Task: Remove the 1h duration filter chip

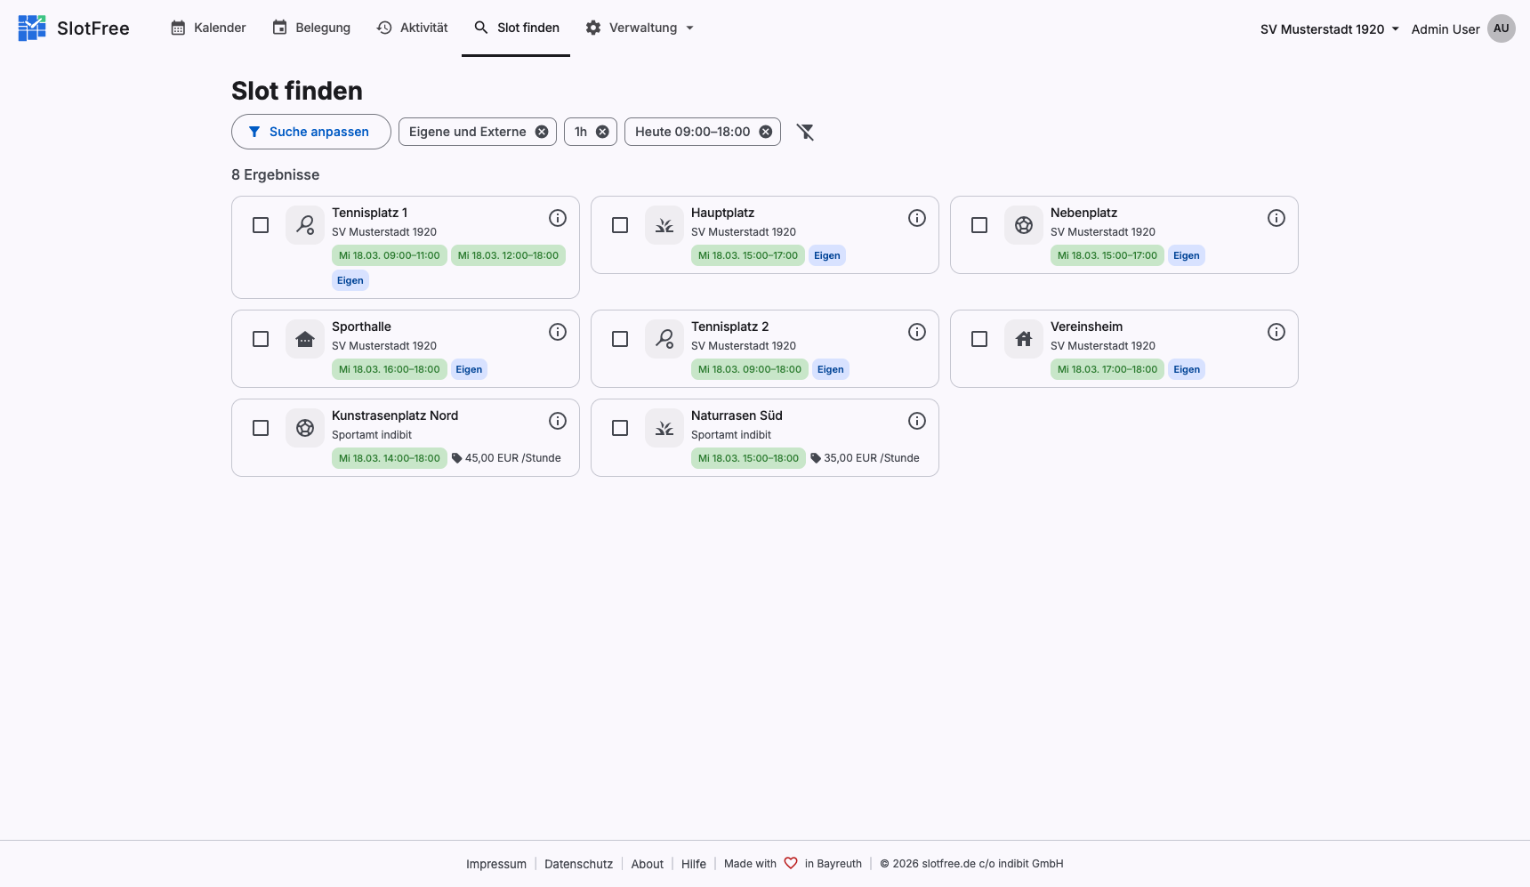Action: [602, 132]
